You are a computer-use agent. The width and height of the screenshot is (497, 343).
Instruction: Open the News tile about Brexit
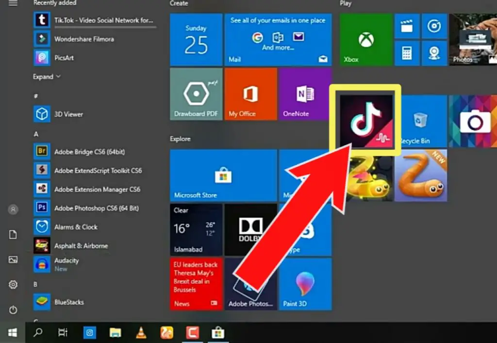click(196, 284)
